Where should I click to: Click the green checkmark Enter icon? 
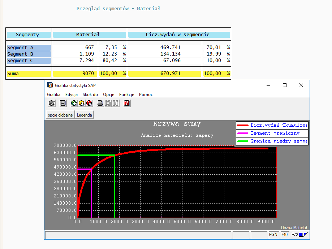(x=52, y=103)
